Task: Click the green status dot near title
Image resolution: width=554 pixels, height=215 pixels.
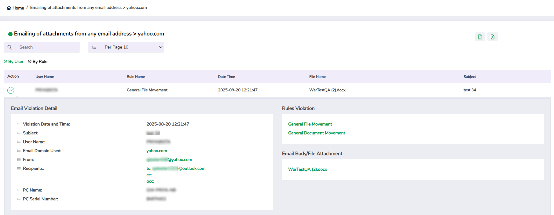Action: tap(10, 34)
